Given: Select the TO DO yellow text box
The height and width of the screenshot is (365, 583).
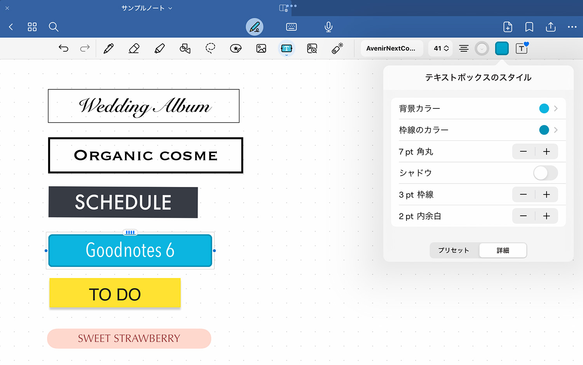Looking at the screenshot, I should coord(115,293).
